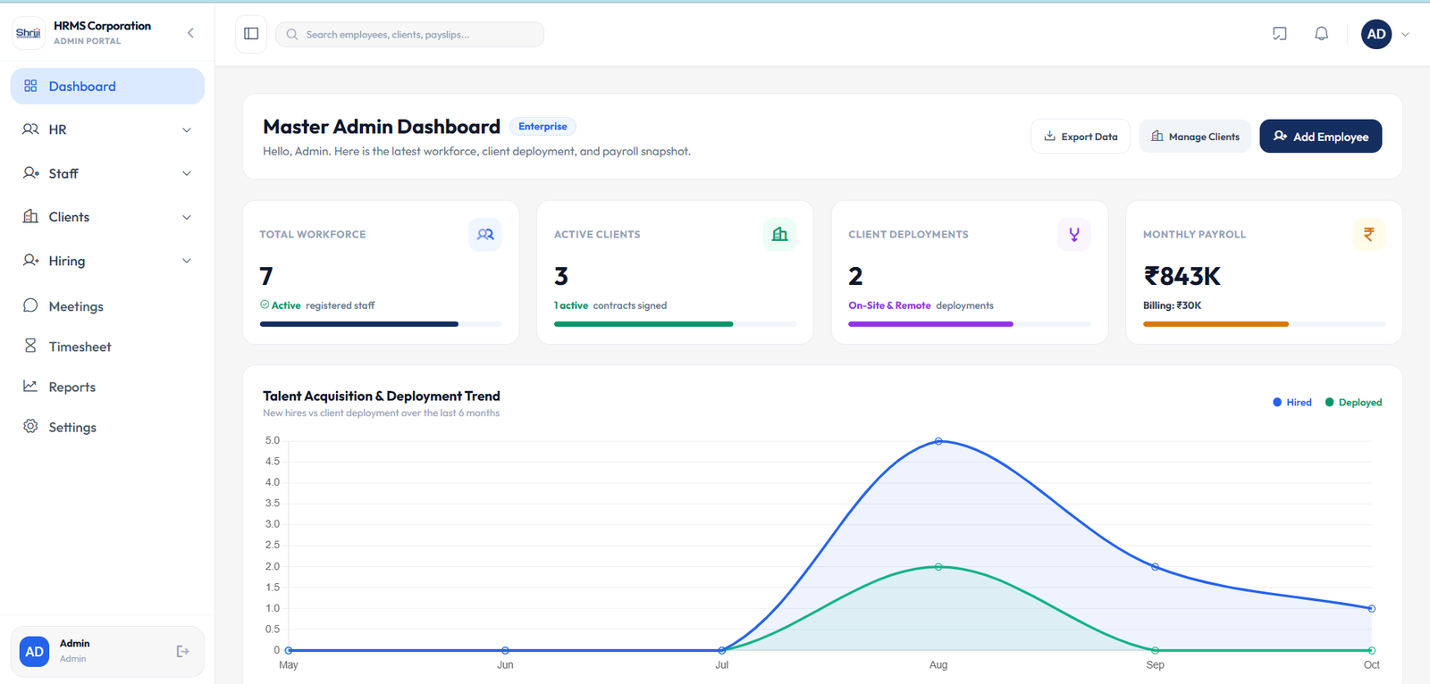Expand the Staff menu chevron
The image size is (1430, 684).
point(187,173)
